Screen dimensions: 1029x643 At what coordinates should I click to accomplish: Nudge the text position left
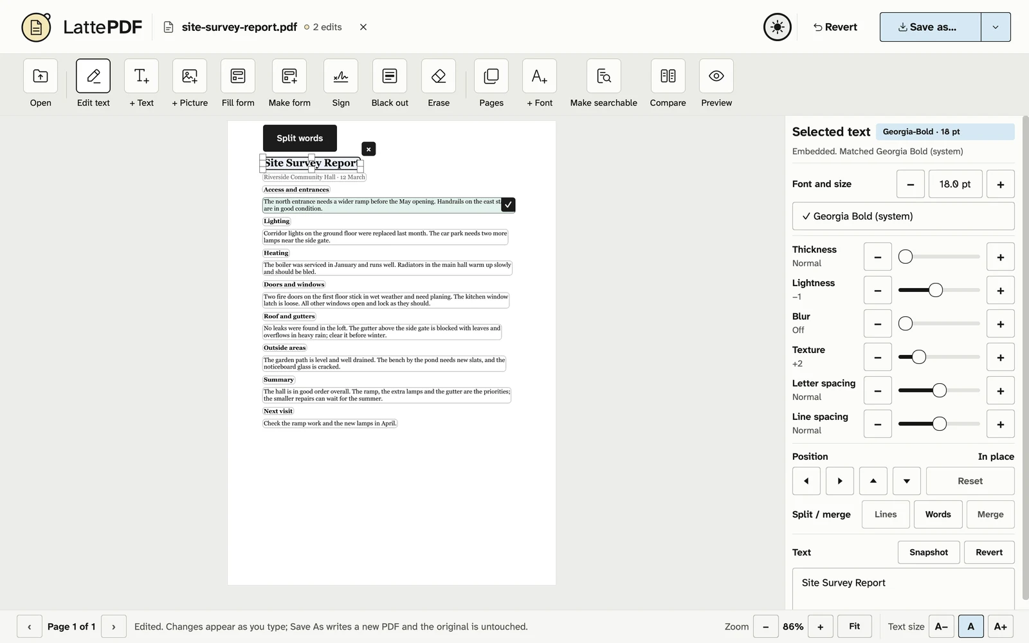click(806, 481)
